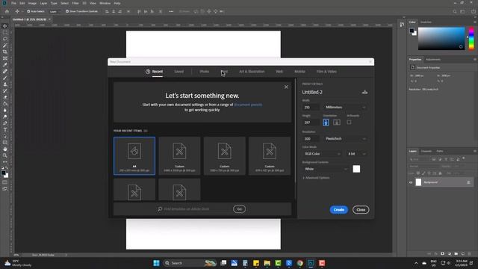Click the search magnifier icon at top right
Image resolution: width=478 pixels, height=269 pixels.
pyautogui.click(x=455, y=11)
